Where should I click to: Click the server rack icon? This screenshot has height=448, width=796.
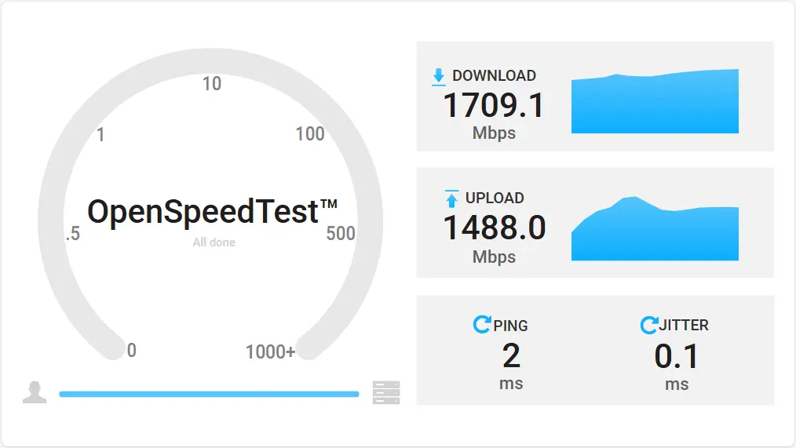pyautogui.click(x=386, y=392)
